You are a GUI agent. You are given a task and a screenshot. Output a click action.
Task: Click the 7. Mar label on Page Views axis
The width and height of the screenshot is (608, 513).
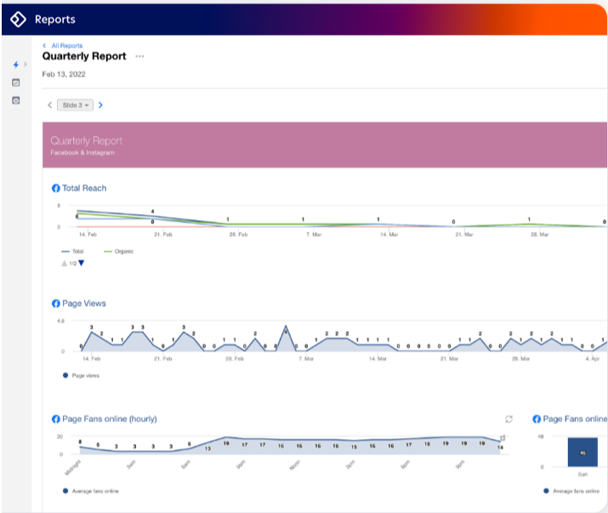point(306,359)
